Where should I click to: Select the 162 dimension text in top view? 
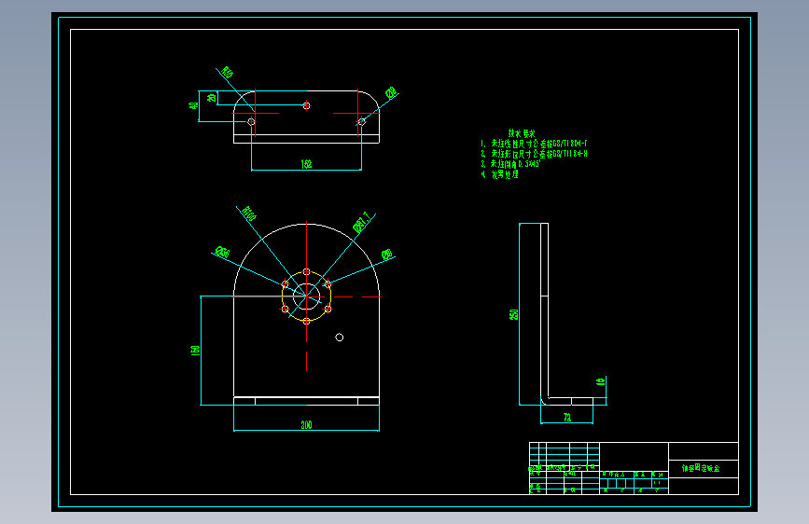[306, 164]
